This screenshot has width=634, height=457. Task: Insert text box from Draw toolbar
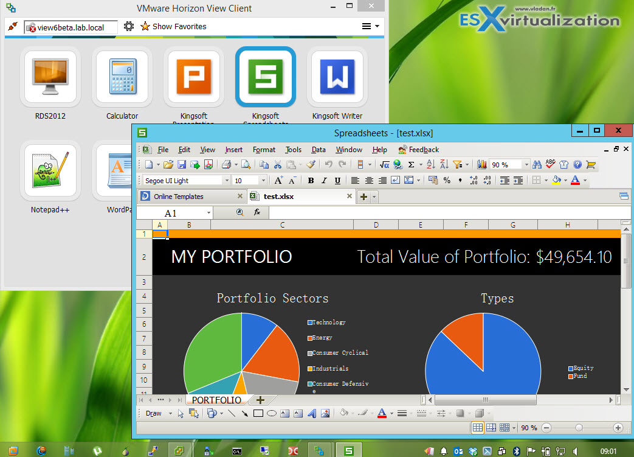[285, 413]
